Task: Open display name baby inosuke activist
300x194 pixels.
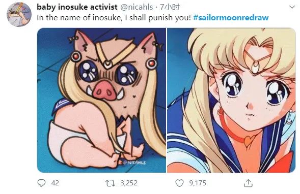Action: tap(77, 7)
